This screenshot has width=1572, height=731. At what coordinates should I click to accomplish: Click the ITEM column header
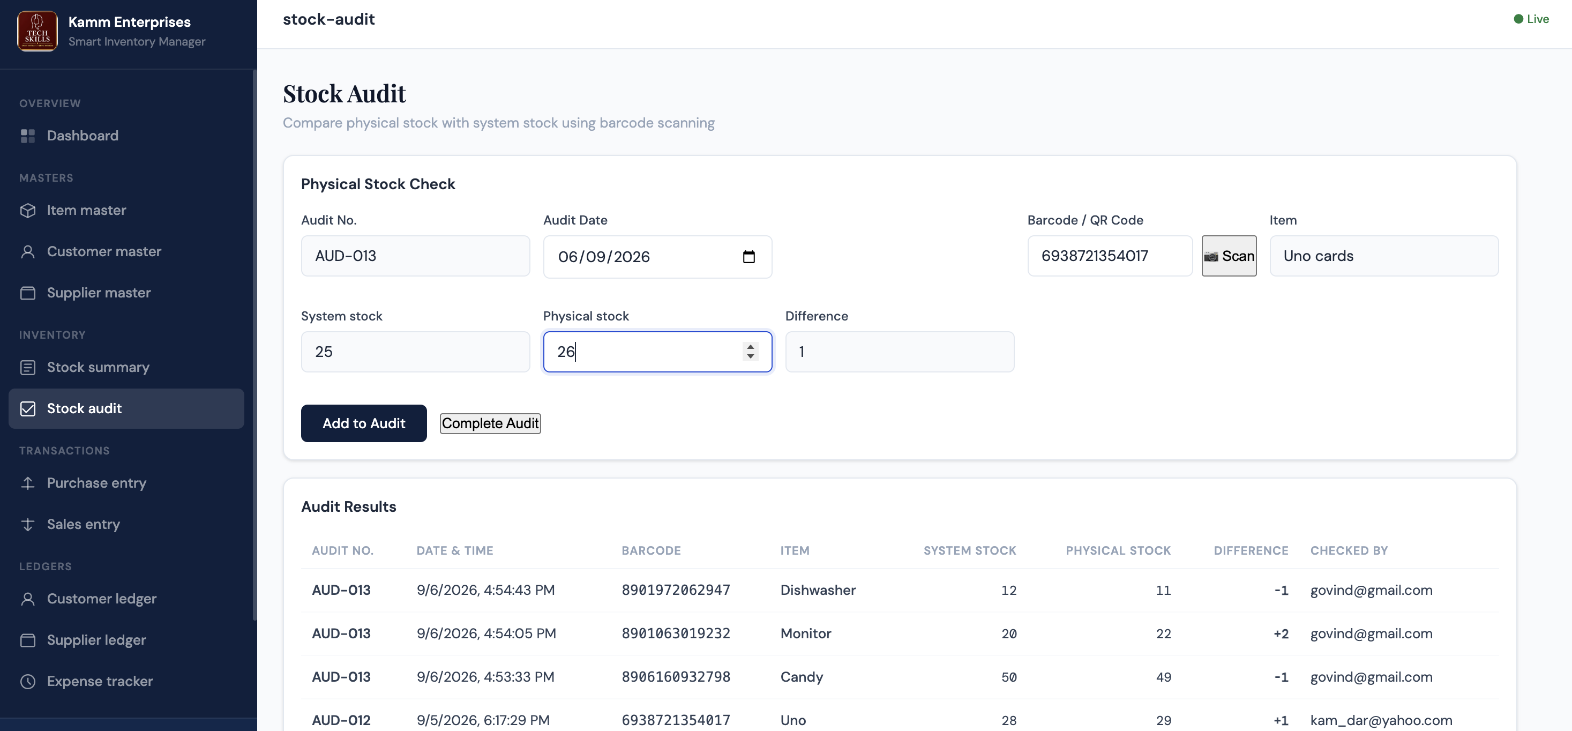795,551
